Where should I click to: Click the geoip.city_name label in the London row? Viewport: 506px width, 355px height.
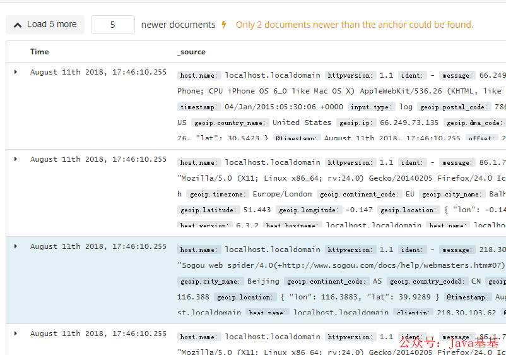452,194
